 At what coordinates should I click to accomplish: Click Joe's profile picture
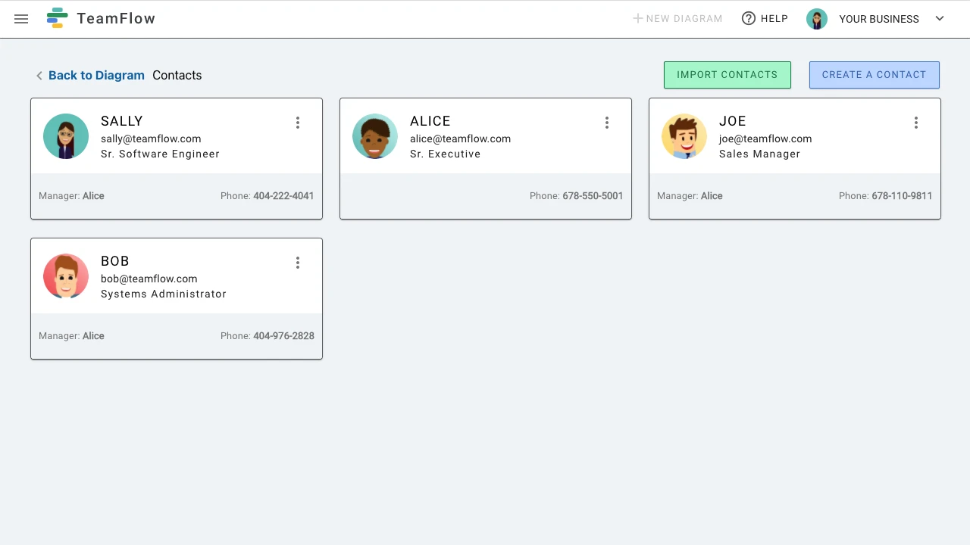684,136
